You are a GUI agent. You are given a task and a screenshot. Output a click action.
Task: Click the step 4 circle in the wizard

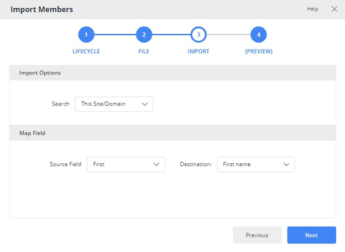[259, 35]
